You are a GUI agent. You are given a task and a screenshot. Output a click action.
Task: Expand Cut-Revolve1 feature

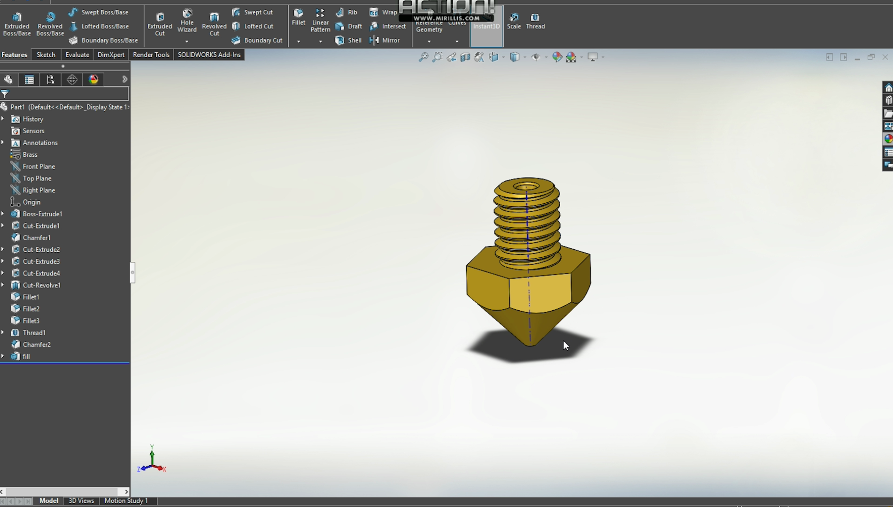pos(3,285)
